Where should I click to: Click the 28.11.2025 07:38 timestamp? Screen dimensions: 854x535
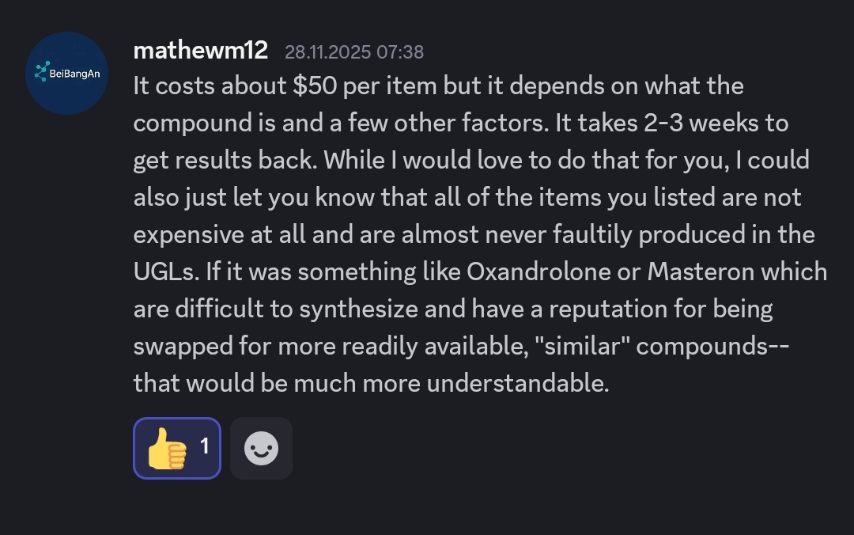[353, 52]
